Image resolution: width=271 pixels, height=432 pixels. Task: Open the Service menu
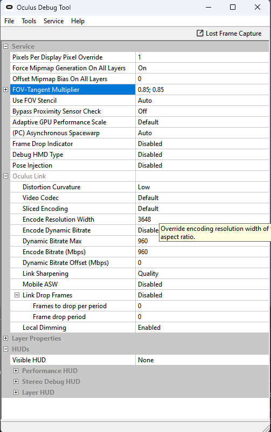53,21
